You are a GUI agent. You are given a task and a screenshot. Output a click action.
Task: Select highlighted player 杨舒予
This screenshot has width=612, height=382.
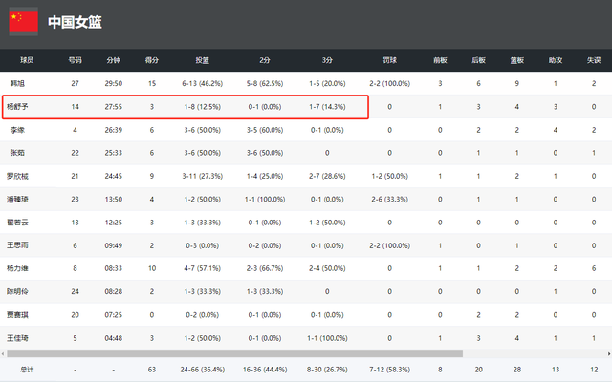pos(21,106)
